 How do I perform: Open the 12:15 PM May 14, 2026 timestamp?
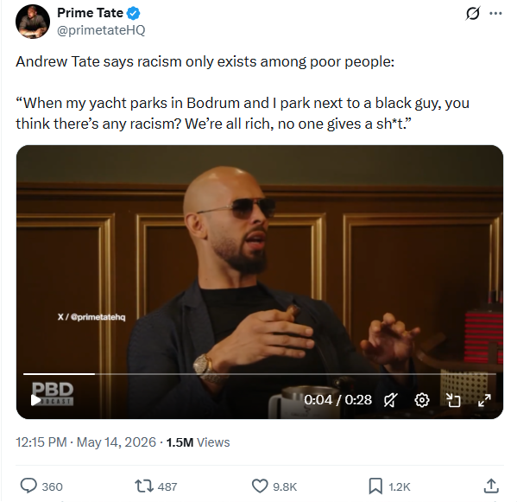pyautogui.click(x=85, y=442)
